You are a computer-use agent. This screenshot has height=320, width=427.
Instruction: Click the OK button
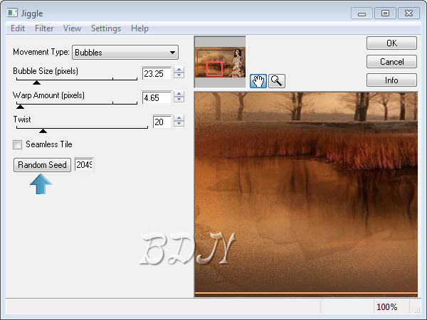coord(391,43)
